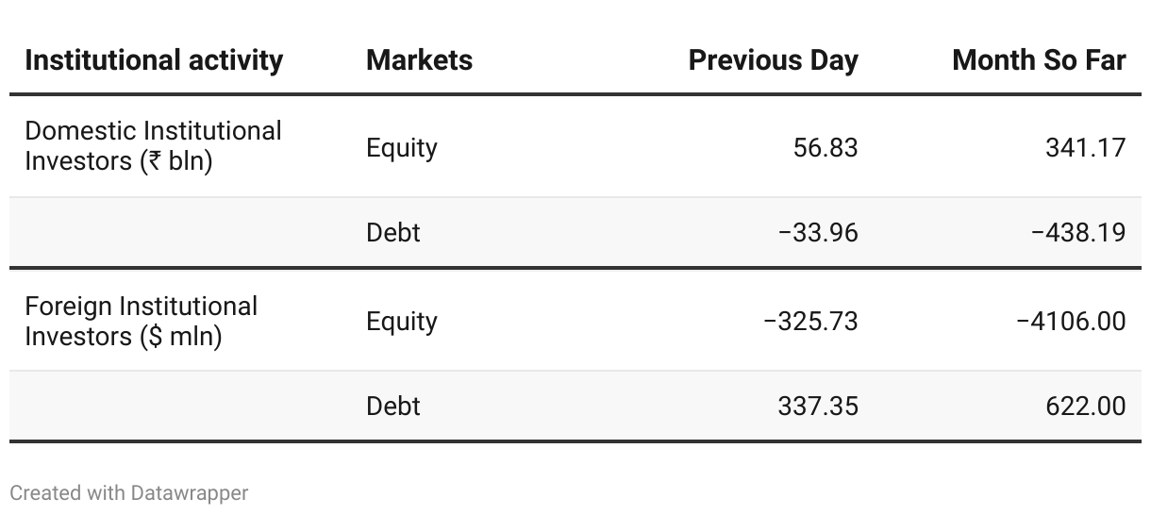1151x515 pixels.
Task: Click the Institutional activity column header
Action: click(x=154, y=60)
